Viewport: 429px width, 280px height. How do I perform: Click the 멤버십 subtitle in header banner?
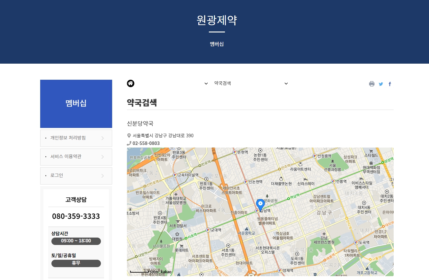coord(217,44)
